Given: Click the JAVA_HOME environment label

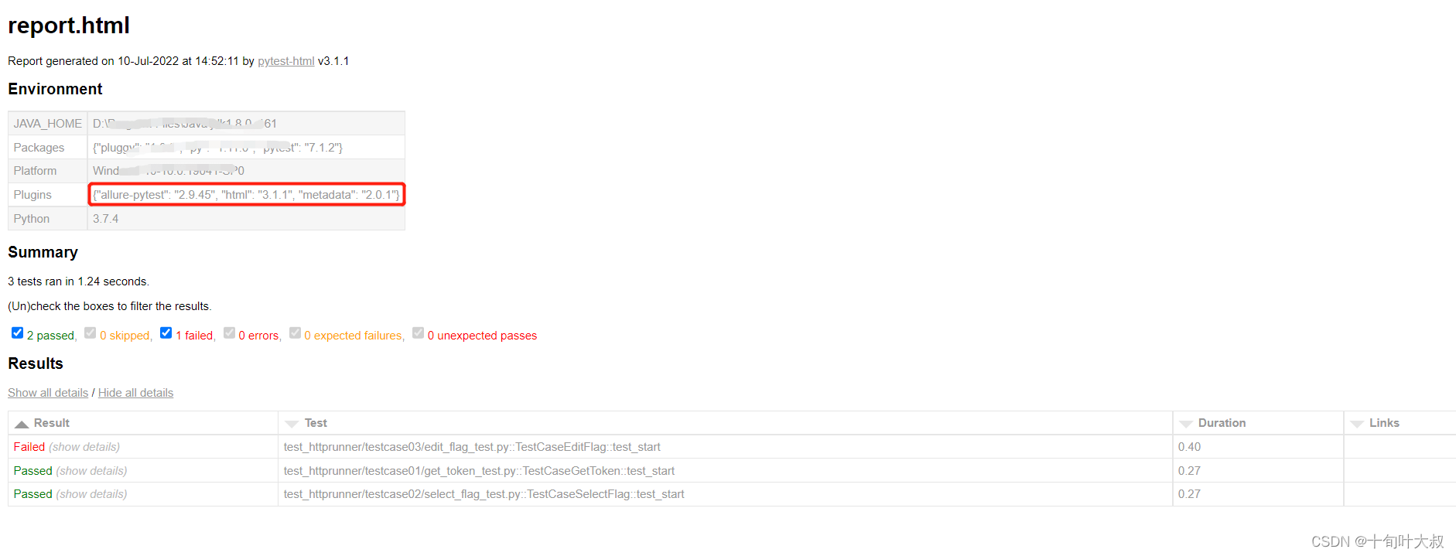Looking at the screenshot, I should tap(48, 124).
